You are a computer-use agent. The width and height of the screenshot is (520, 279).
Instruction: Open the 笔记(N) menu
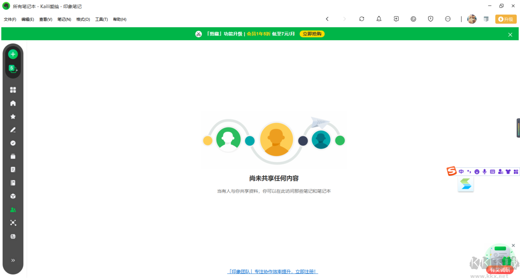click(x=64, y=19)
